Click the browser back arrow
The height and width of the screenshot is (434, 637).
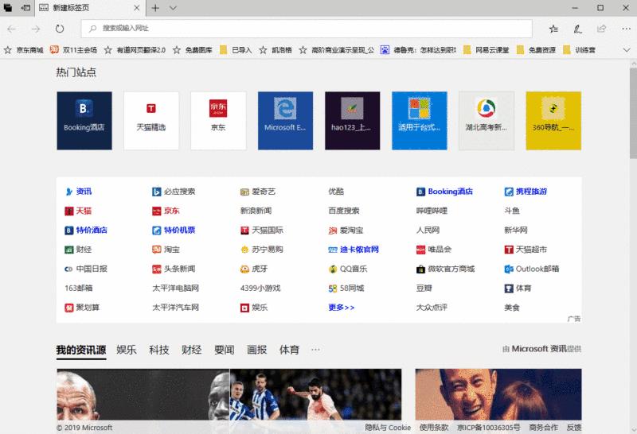[12, 29]
